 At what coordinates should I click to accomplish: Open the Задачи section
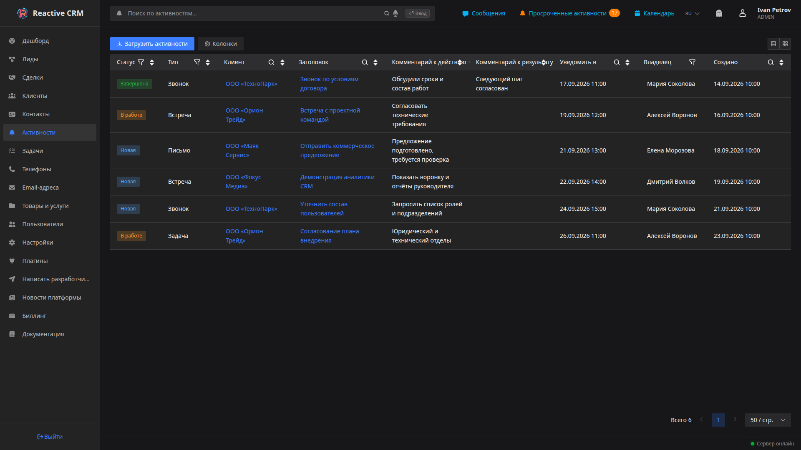(x=50, y=151)
